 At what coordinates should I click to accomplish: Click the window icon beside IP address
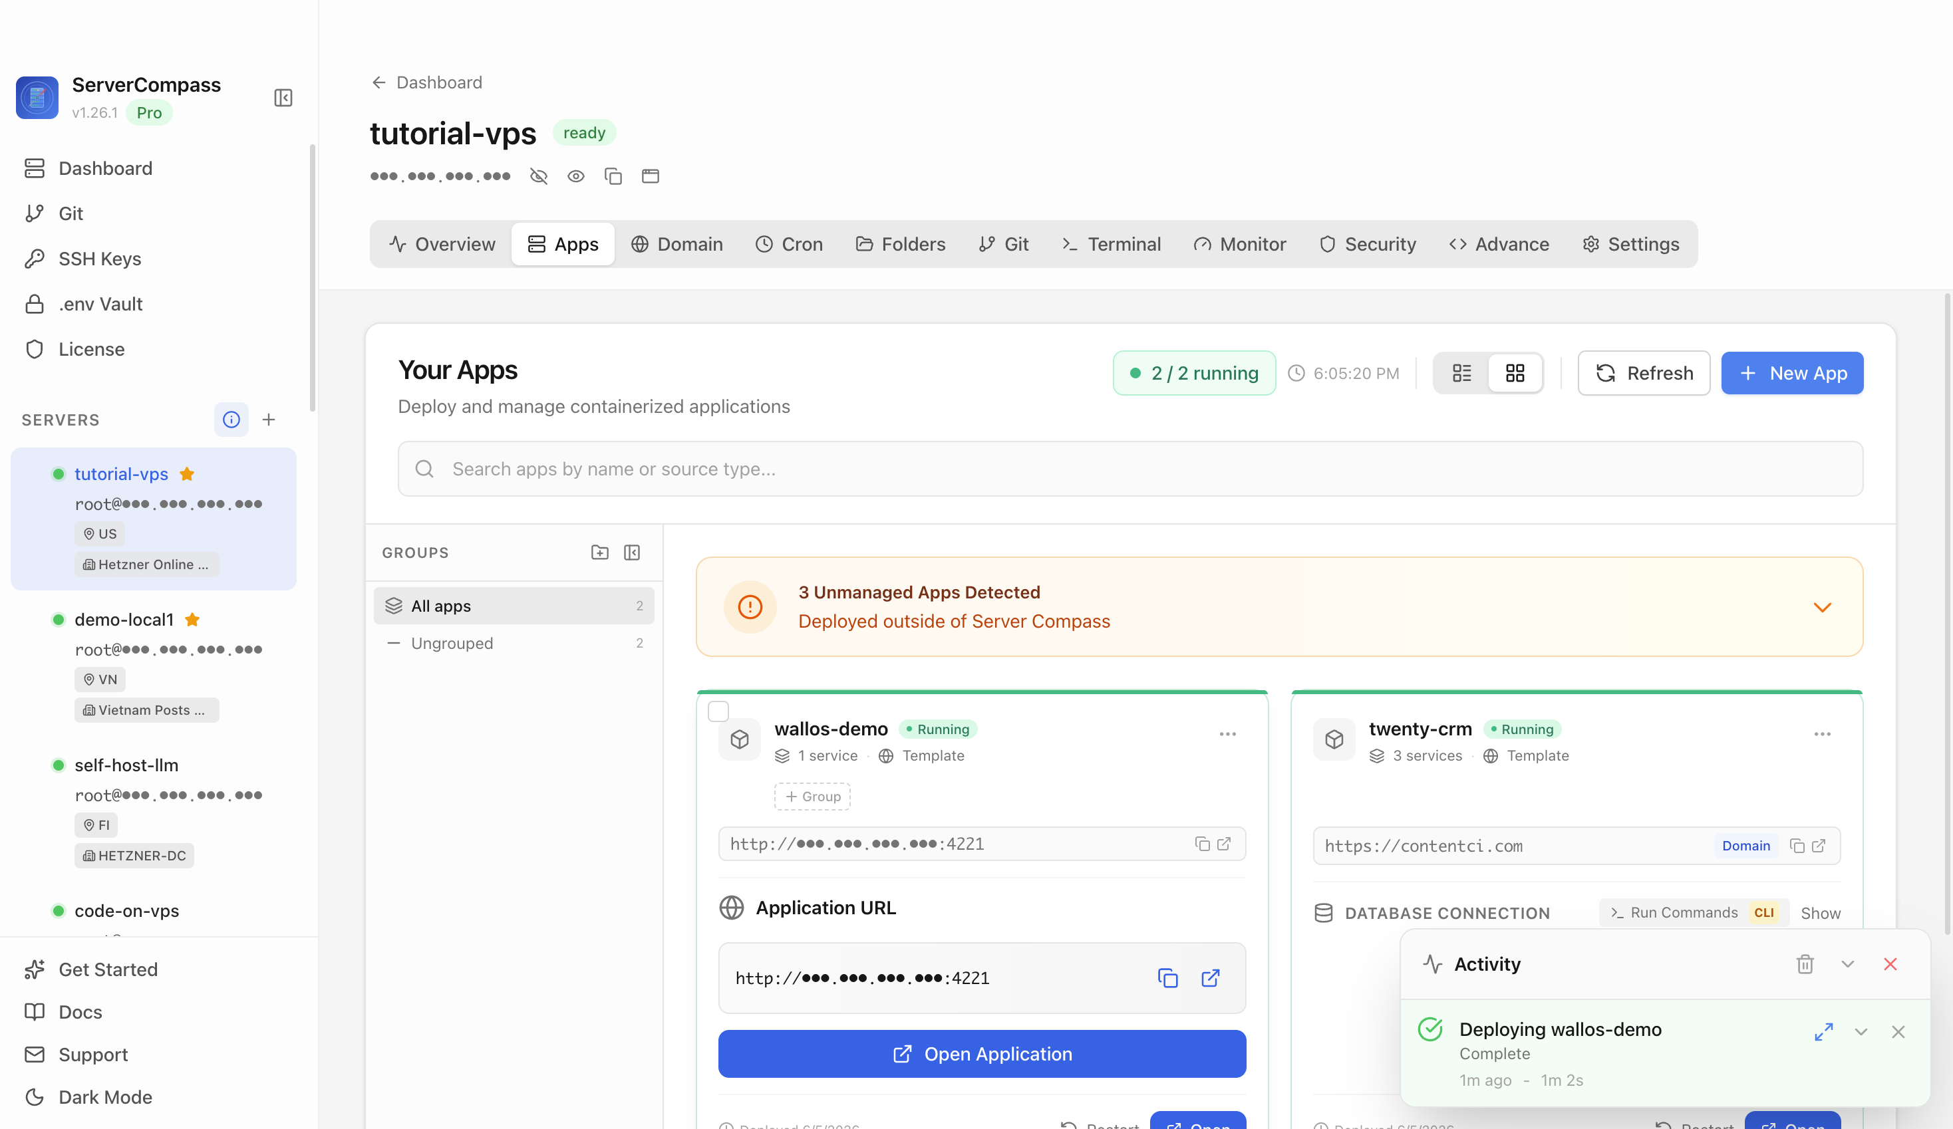pos(651,176)
